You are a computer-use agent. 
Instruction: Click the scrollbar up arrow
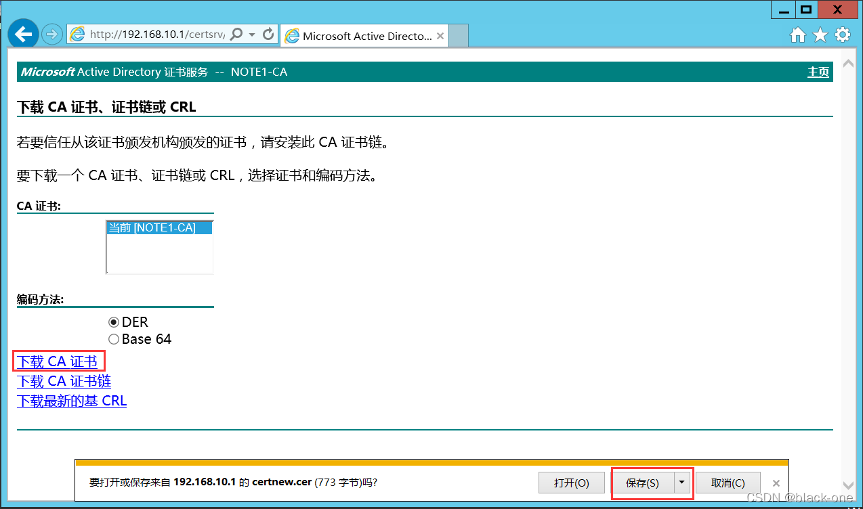tap(847, 63)
